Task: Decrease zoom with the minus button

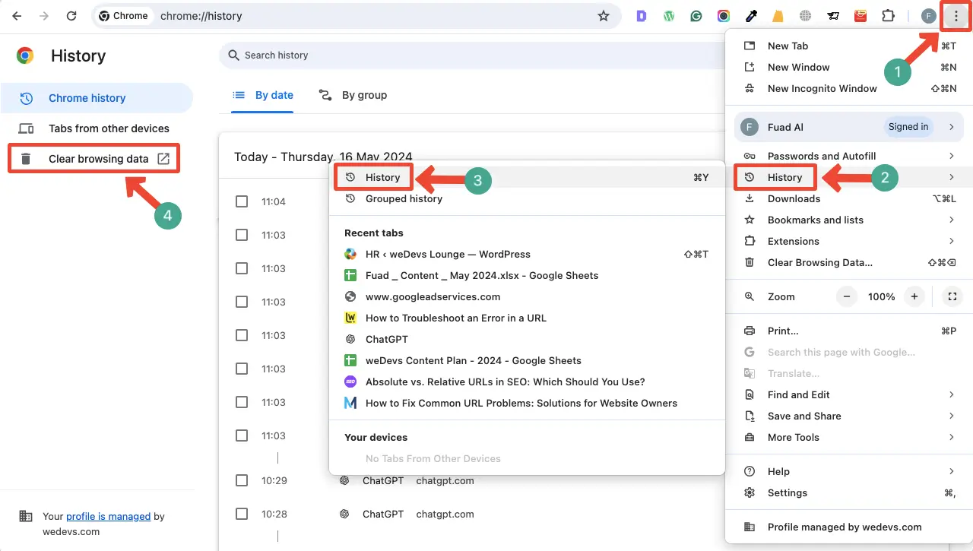Action: (847, 296)
